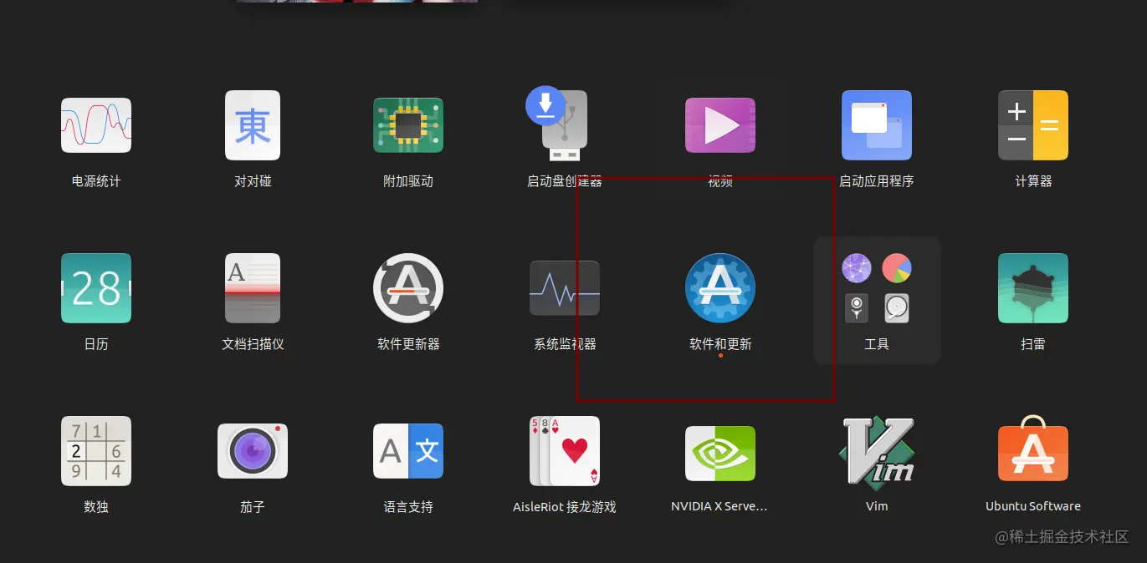Screen dimensions: 1147x563
Task: Open the 视频 video player
Action: pos(720,125)
